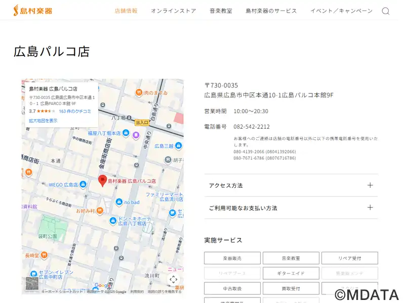Open 島村楽器のサービス navigation item
Viewport: 405px width, 303px height.
[x=271, y=11]
